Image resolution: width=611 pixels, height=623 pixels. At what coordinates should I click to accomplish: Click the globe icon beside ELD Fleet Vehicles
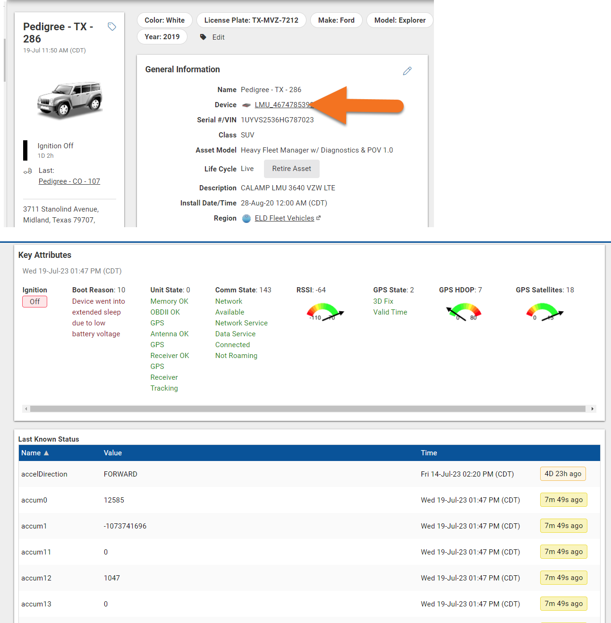tap(246, 218)
